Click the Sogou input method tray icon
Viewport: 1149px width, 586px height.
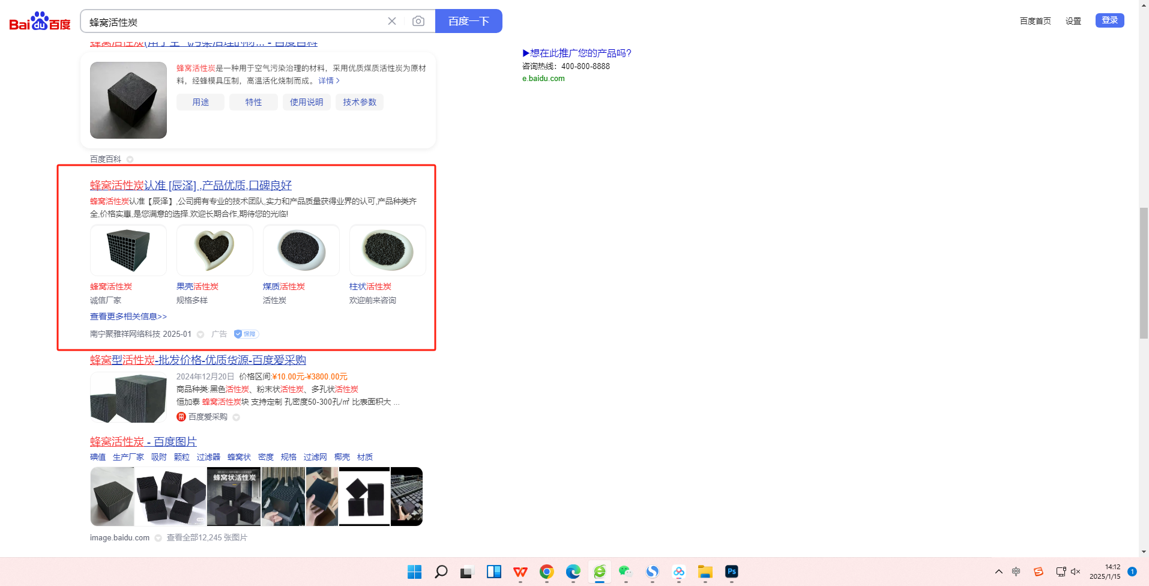(1039, 572)
